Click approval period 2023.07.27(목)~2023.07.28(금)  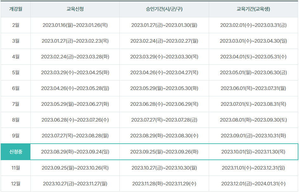click(164, 120)
